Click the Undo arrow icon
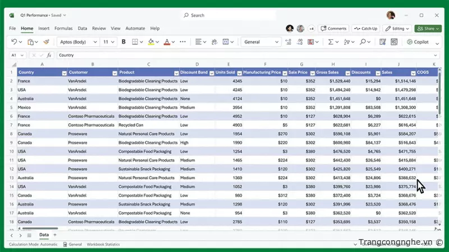The height and width of the screenshot is (252, 449). pos(14,42)
